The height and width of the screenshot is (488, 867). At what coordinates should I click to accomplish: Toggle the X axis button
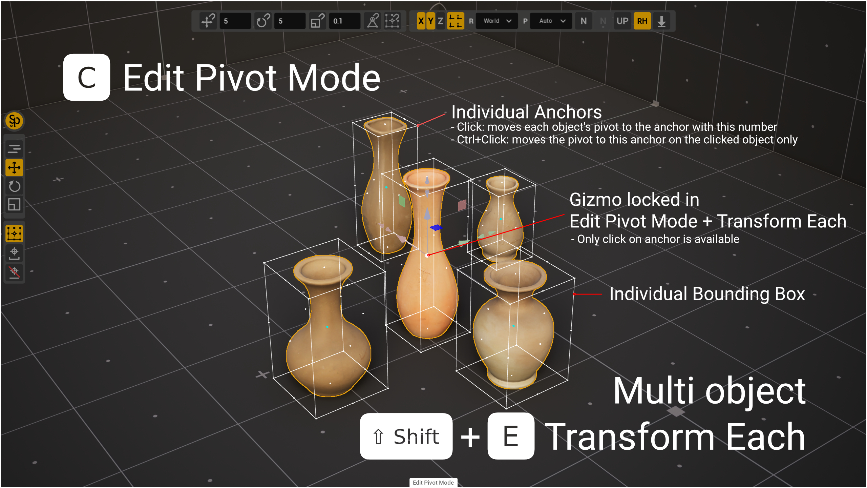[421, 21]
